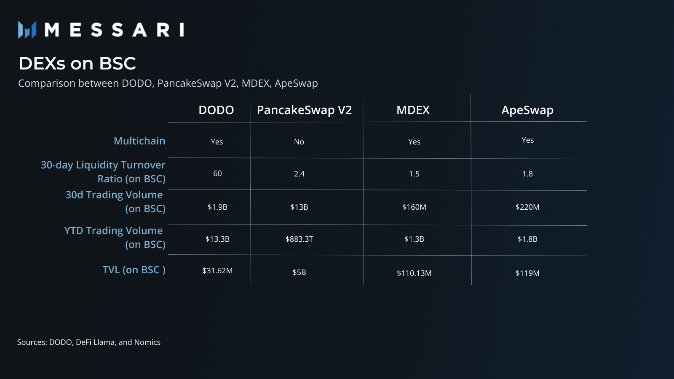The height and width of the screenshot is (379, 674).
Task: Click the PancakeSwap V2 column header
Action: pos(304,110)
